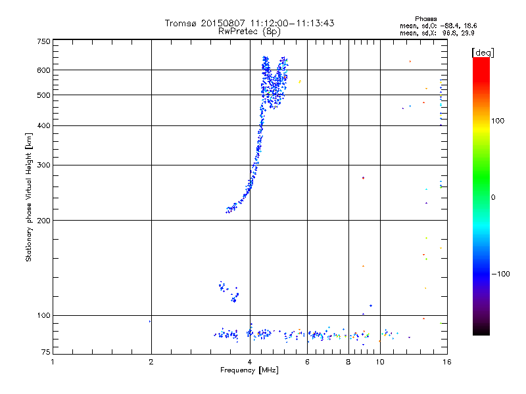The width and height of the screenshot is (526, 394).
Task: Click the colorbar tick label '100'
Action: pyautogui.click(x=498, y=121)
